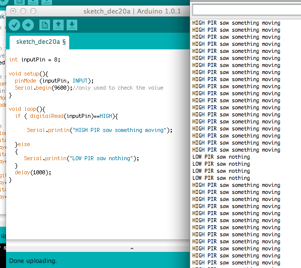Click the comment '//only used to check the value'
The image size is (301, 268).
[118, 88]
